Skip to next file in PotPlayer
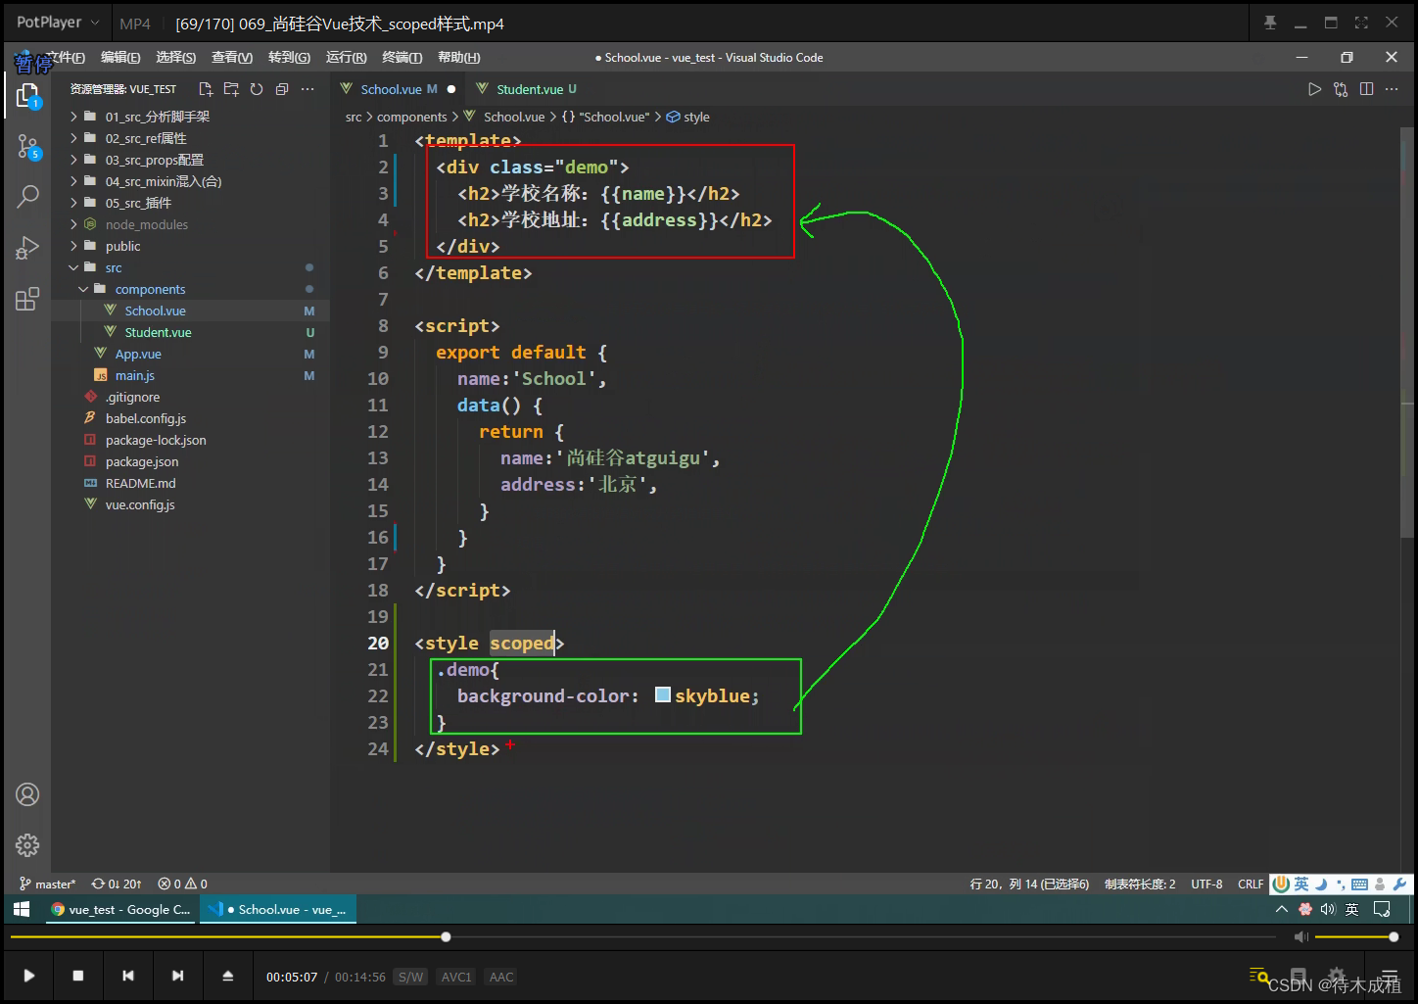Viewport: 1418px width, 1004px height. [177, 976]
